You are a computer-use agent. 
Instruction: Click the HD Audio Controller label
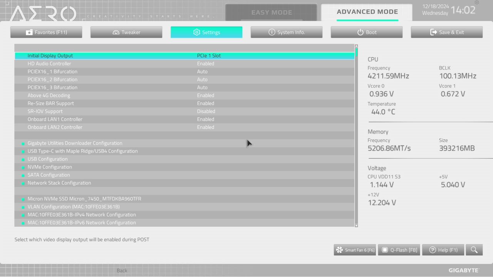point(49,63)
